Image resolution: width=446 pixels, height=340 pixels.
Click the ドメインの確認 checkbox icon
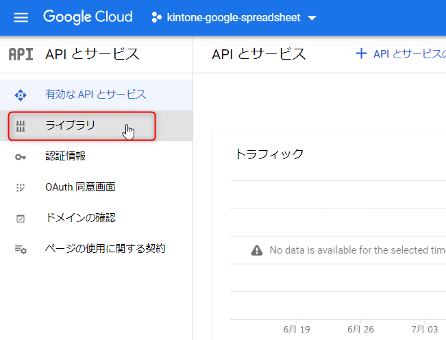coord(21,218)
